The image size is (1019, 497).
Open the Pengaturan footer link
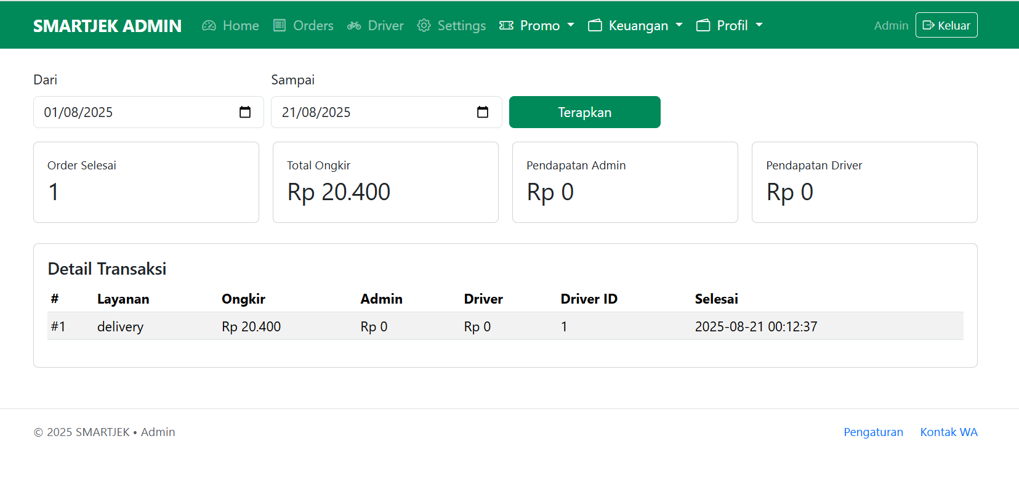873,432
